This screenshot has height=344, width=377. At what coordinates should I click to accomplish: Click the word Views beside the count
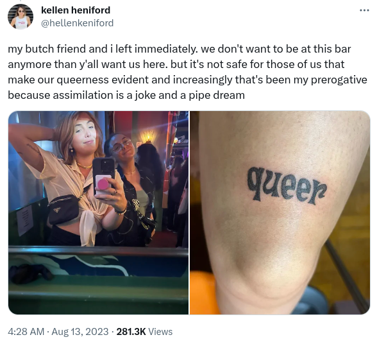(160, 331)
